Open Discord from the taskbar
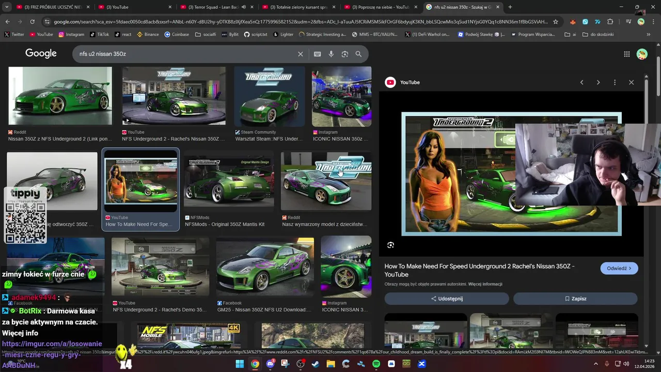This screenshot has height=372, width=661. pyautogui.click(x=270, y=364)
